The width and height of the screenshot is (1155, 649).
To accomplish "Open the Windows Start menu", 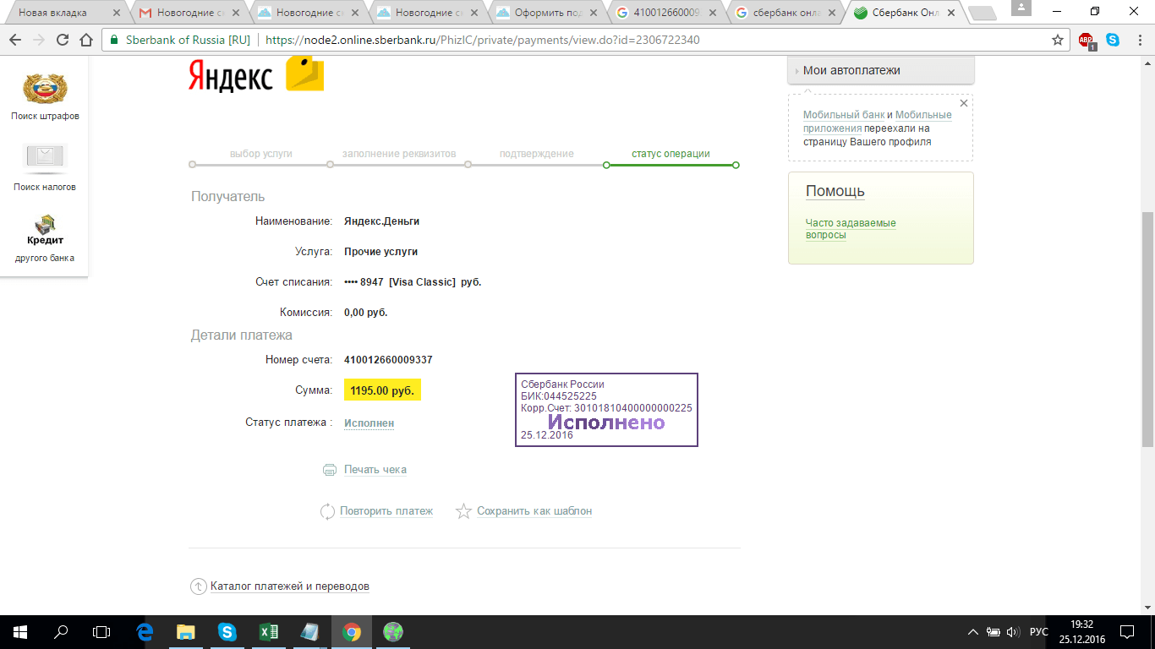I will 19,631.
